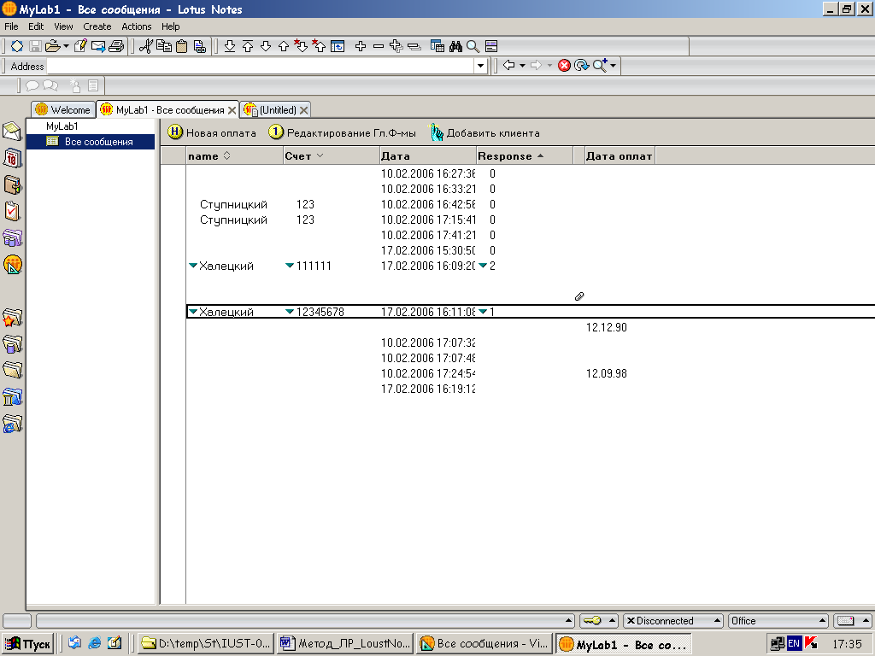Click the binoculars Find icon
The height and width of the screenshot is (656, 875).
pyautogui.click(x=455, y=46)
